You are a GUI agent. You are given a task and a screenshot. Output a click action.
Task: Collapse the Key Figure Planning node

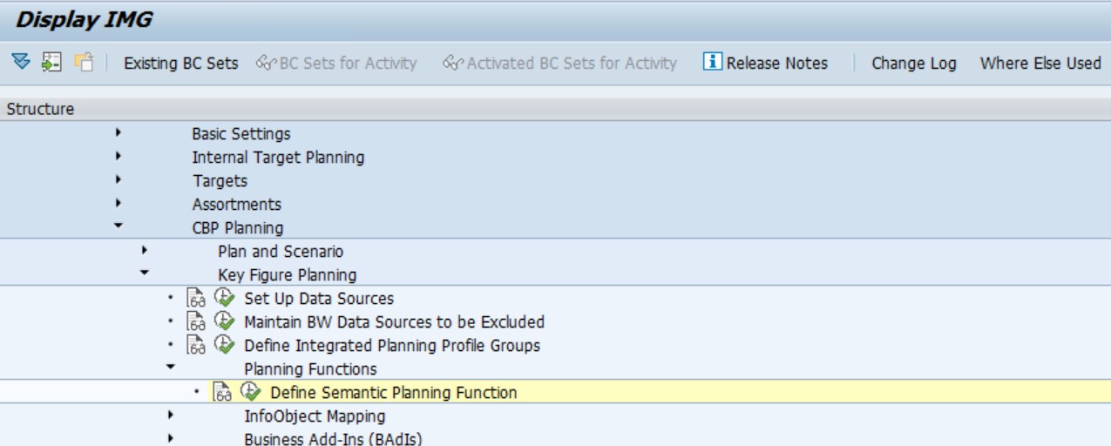pos(144,275)
